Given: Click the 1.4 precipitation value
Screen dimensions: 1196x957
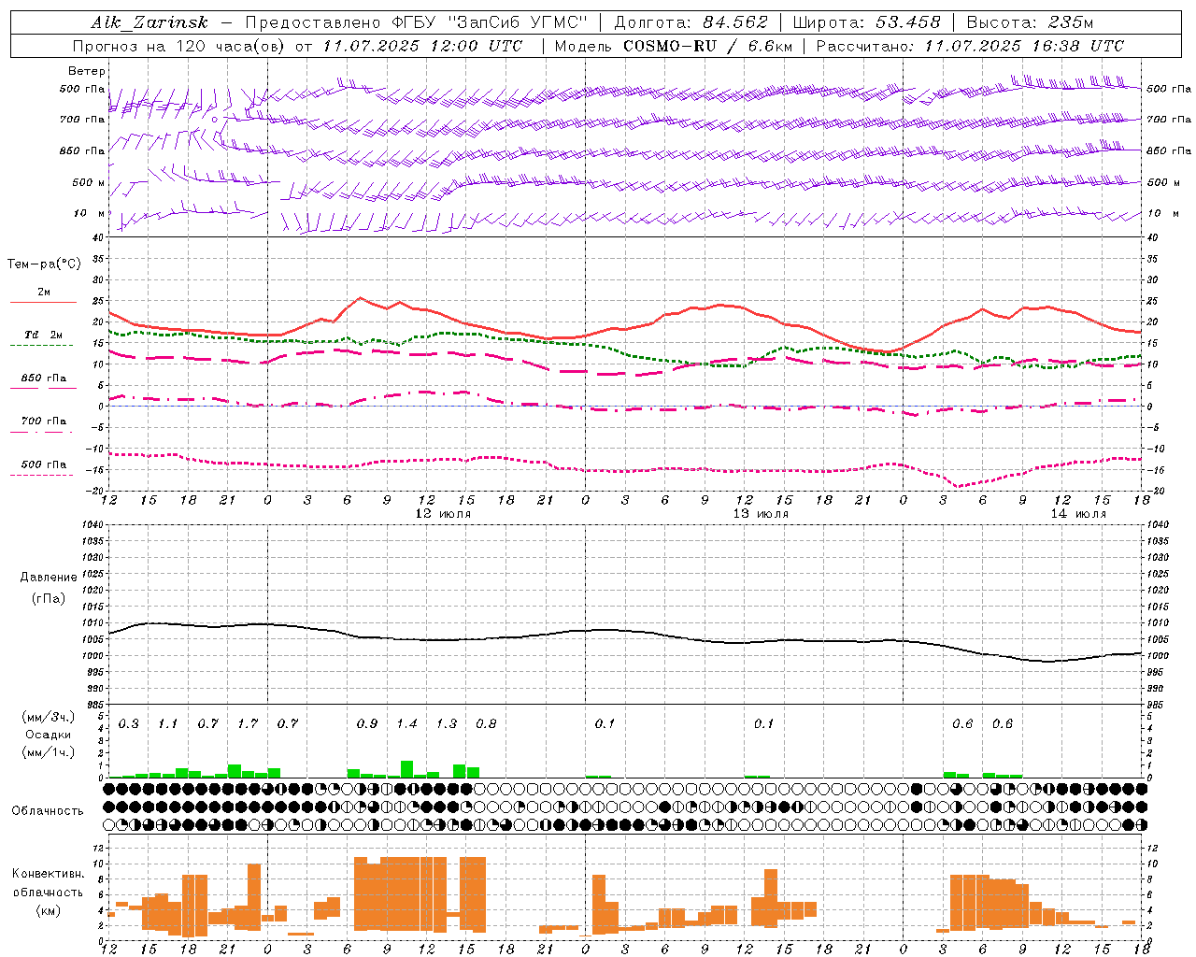Looking at the screenshot, I should (x=406, y=723).
